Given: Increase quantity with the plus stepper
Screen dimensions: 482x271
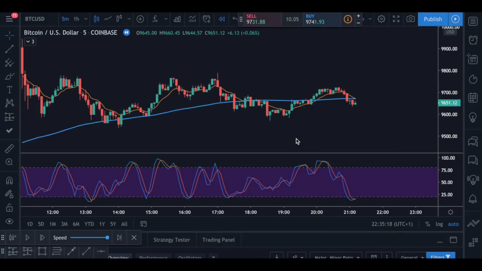Looking at the screenshot, I should tap(358, 16).
